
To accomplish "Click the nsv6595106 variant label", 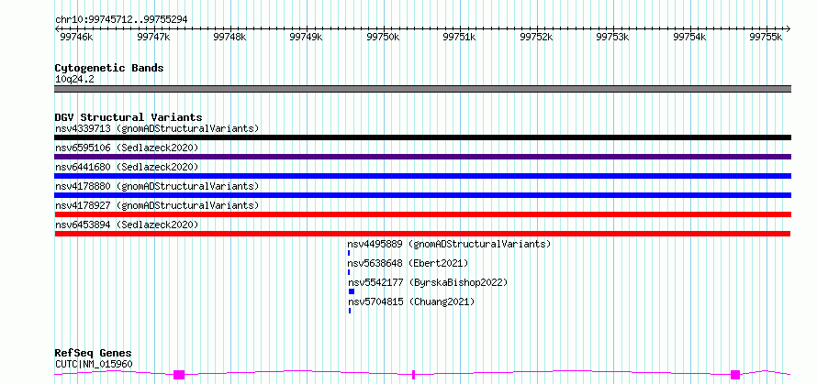I will pos(127,148).
